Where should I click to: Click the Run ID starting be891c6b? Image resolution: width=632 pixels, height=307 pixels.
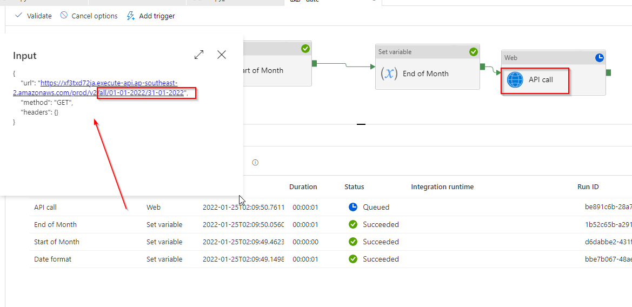[x=608, y=207]
